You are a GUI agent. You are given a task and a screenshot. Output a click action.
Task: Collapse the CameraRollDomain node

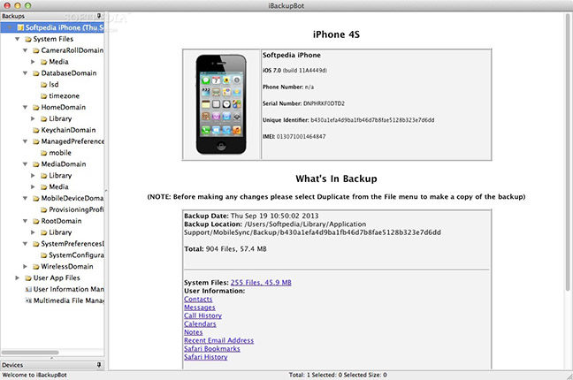[x=25, y=50]
